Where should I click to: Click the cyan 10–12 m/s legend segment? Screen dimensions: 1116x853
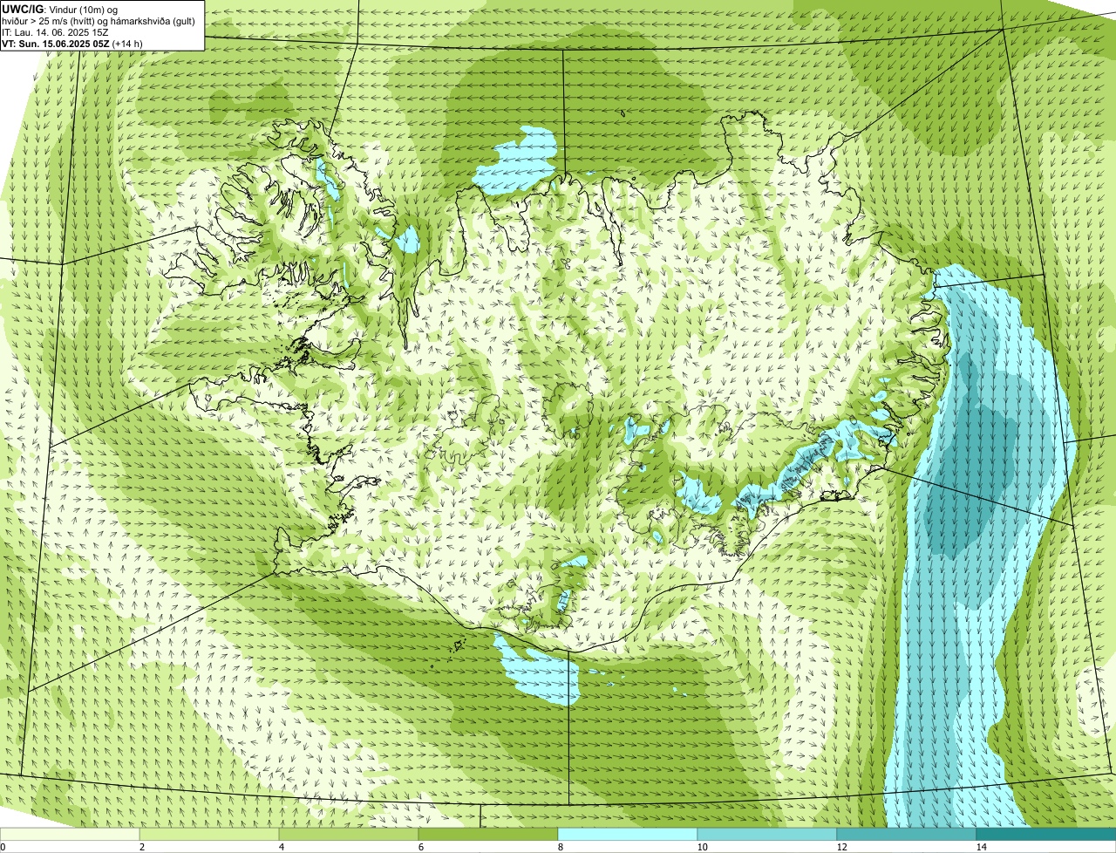tap(767, 834)
